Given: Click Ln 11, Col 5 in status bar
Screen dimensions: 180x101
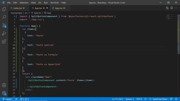Looking at the screenshot, I should (x=118, y=99).
